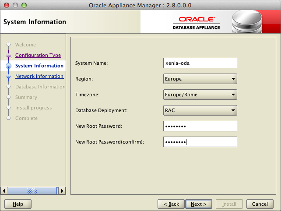This screenshot has height=211, width=281.
Task: Click the disabled Install button
Action: pos(229,204)
